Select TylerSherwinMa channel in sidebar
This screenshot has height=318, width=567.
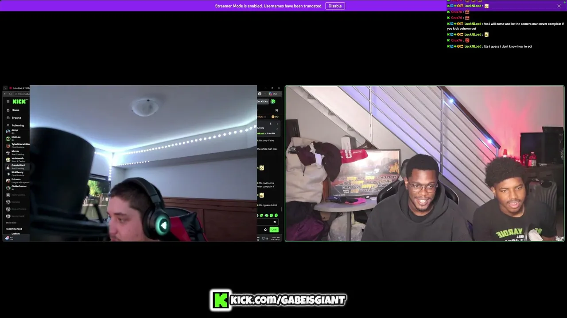18,145
